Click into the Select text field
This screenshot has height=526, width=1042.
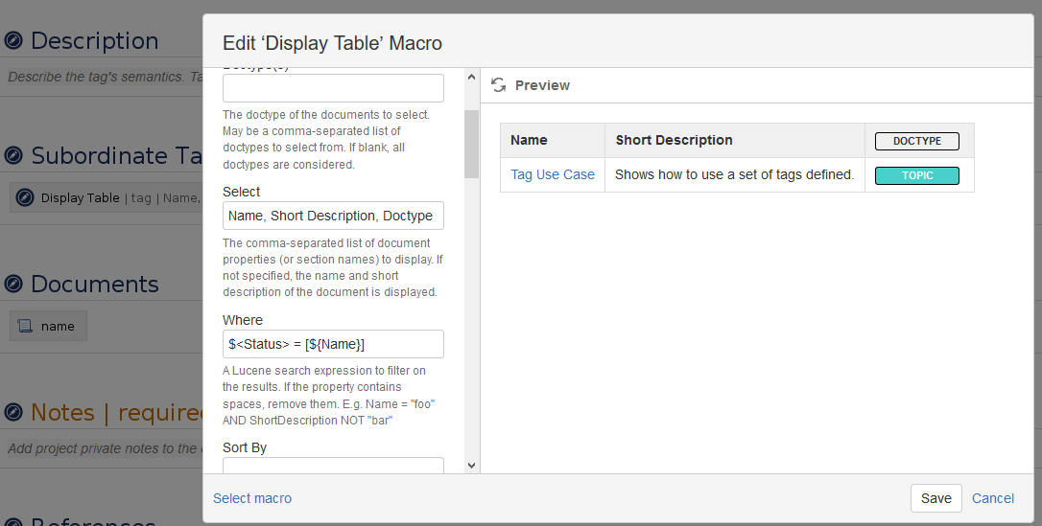(333, 216)
